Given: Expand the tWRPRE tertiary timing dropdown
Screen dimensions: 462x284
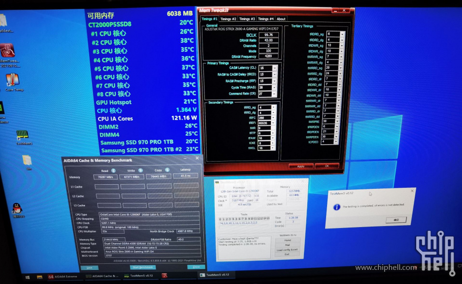Looking at the screenshot, I should point(337,121).
